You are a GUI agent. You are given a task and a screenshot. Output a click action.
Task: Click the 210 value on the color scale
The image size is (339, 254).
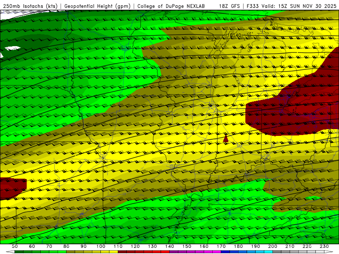point(290,246)
